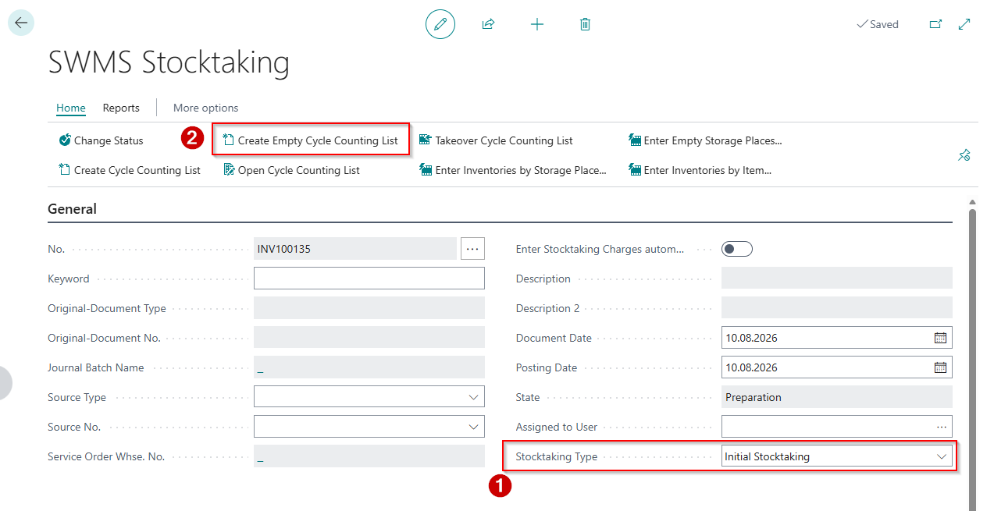994x511 pixels.
Task: Click the Service Order Whse. No. field
Action: click(369, 456)
